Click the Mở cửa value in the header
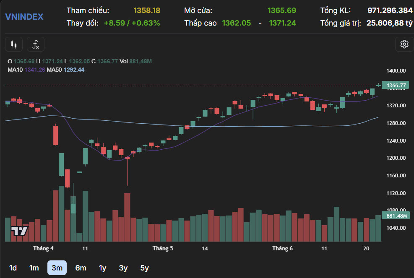This screenshot has height=278, width=414. tap(282, 10)
